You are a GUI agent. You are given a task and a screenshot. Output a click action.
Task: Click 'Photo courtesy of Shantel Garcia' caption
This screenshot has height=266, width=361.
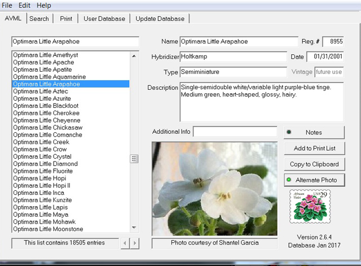[x=214, y=243]
